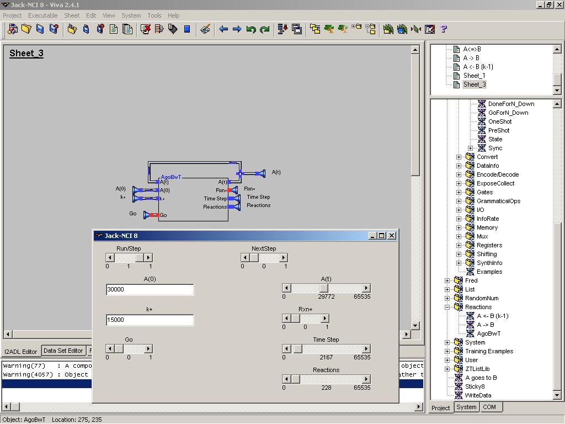This screenshot has height=424, width=565.
Task: Select the PreShot object in tree
Action: point(499,130)
